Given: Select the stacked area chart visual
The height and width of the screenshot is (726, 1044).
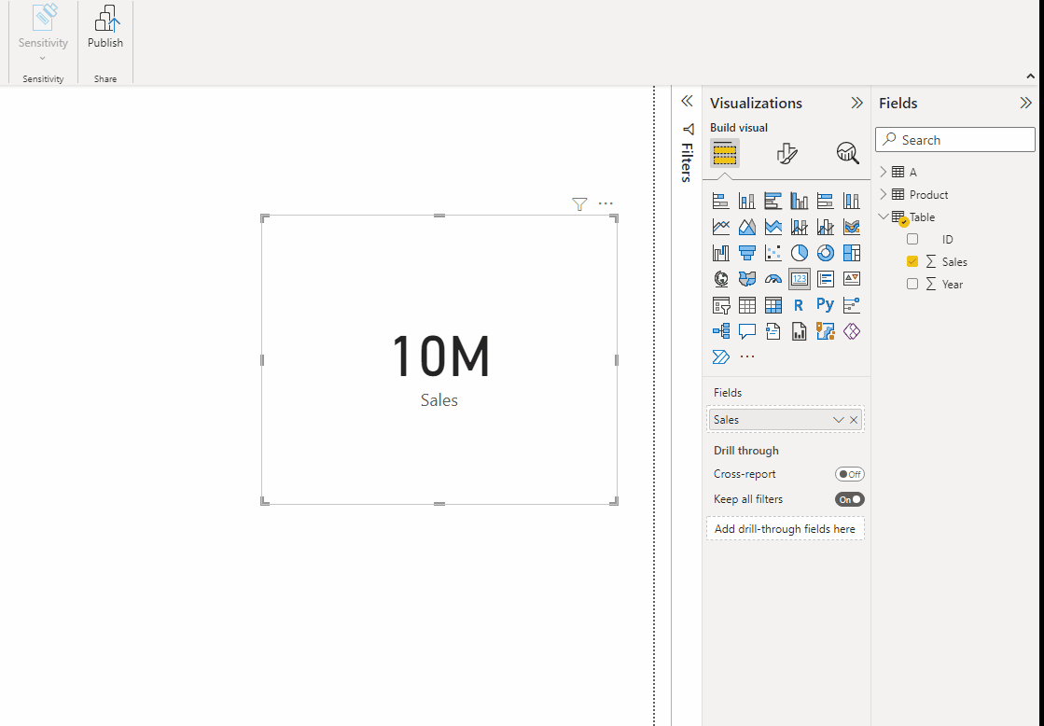Looking at the screenshot, I should pyautogui.click(x=773, y=227).
